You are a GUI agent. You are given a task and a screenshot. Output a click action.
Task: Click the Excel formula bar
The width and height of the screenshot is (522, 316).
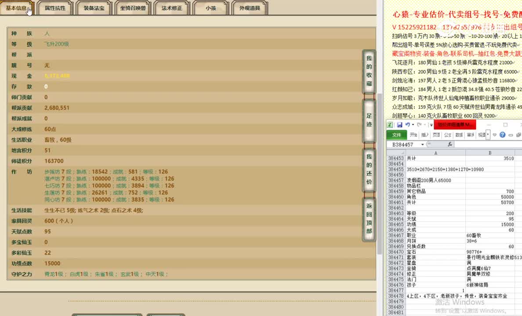coord(488,144)
